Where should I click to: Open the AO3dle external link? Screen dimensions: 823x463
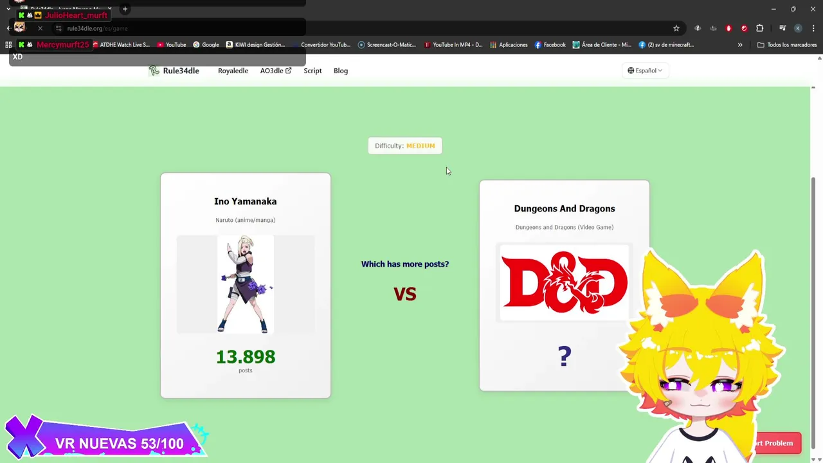[x=276, y=71]
